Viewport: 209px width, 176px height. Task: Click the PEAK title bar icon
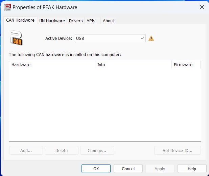pos(7,7)
